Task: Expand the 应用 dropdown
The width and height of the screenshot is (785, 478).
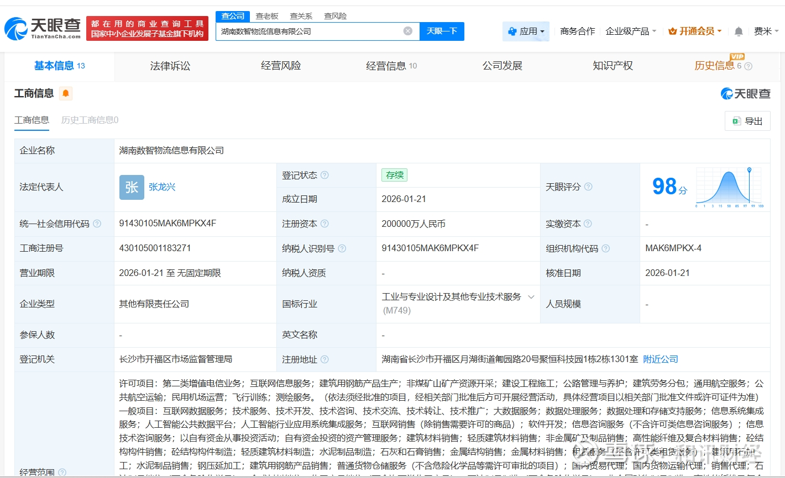Action: pyautogui.click(x=526, y=31)
